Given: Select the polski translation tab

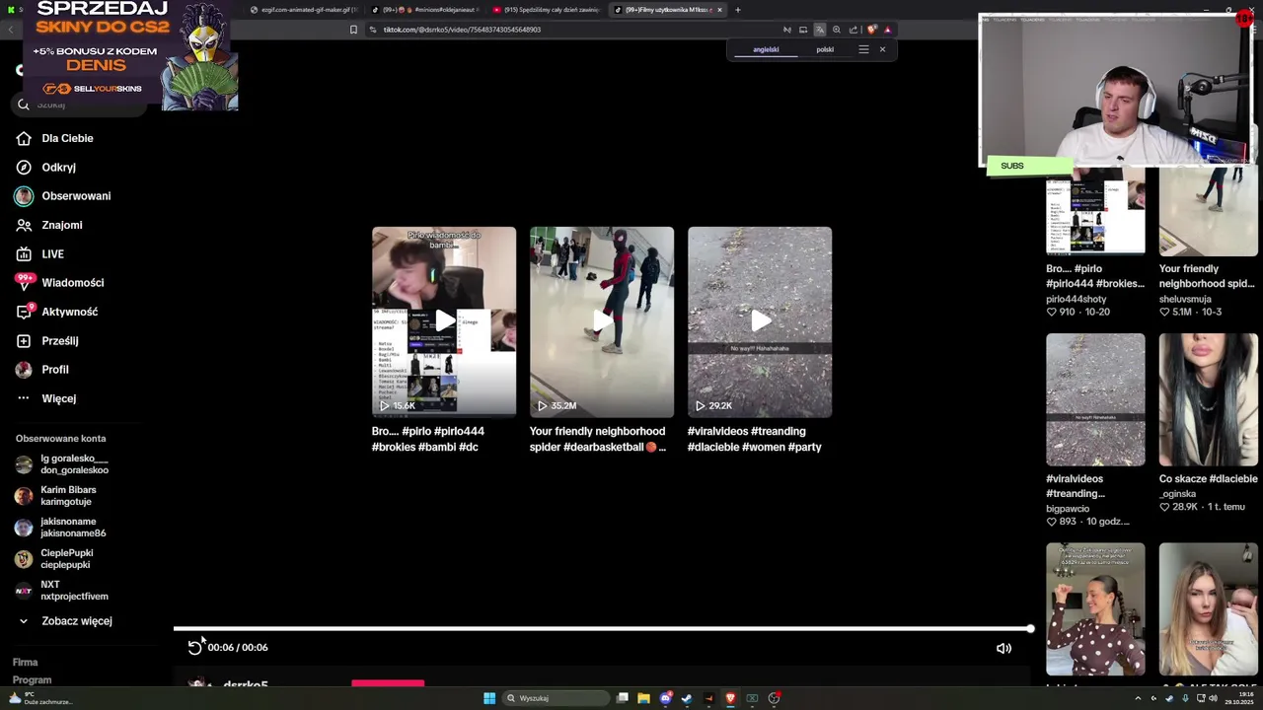Looking at the screenshot, I should [825, 49].
